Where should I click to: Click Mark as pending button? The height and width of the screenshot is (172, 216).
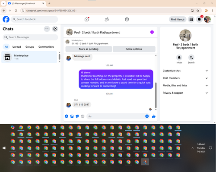(89, 49)
